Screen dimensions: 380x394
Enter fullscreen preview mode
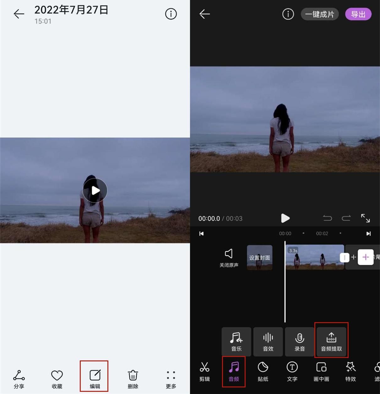tap(365, 218)
